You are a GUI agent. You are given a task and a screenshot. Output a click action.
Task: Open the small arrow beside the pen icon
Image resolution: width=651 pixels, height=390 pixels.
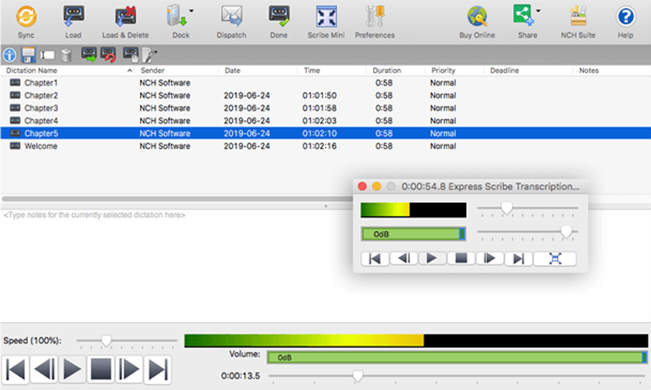156,52
